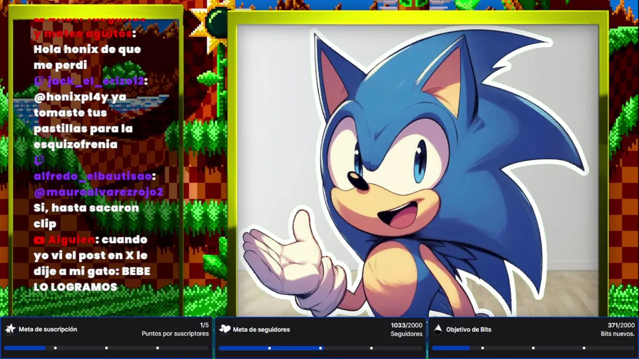Screen dimensions: 639x359
Task: Click the Bits icon beside Objetivo de Bits
Action: [438, 329]
